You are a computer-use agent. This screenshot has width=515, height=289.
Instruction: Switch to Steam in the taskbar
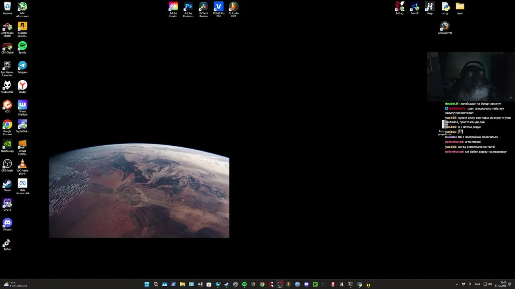point(227,284)
